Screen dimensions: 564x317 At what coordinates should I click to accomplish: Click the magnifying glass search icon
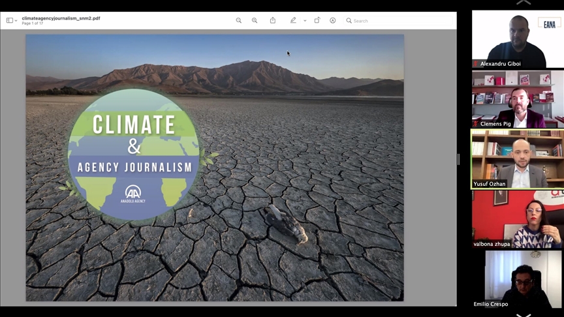[x=349, y=21]
